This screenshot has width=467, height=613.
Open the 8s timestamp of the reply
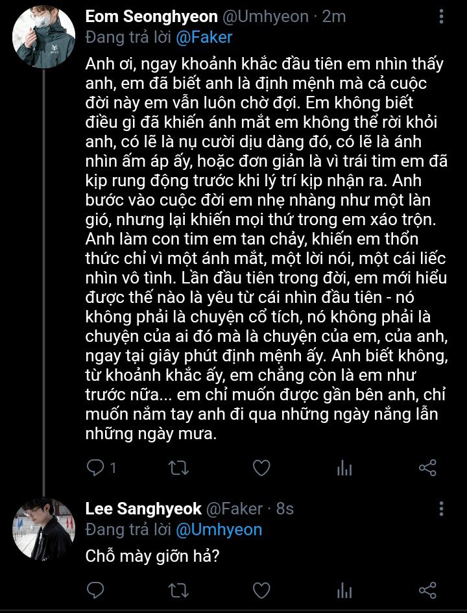[x=285, y=509]
